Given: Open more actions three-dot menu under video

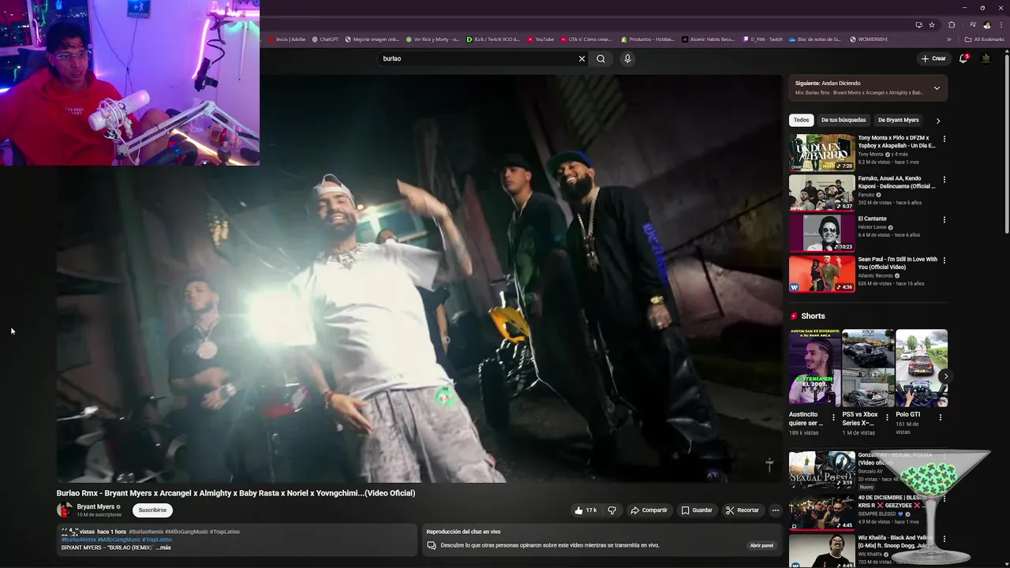Looking at the screenshot, I should (776, 510).
